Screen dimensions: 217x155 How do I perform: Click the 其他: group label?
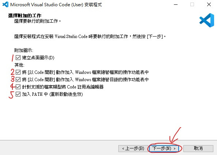(x=19, y=65)
